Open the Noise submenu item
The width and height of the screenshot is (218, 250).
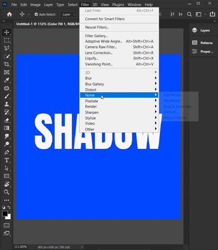pyautogui.click(x=119, y=95)
